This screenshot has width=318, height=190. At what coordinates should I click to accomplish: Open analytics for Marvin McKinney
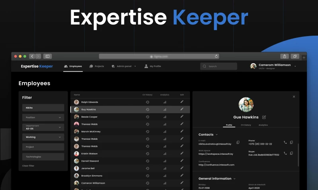pos(165,132)
